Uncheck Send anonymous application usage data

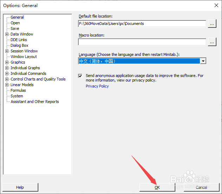(x=80, y=76)
